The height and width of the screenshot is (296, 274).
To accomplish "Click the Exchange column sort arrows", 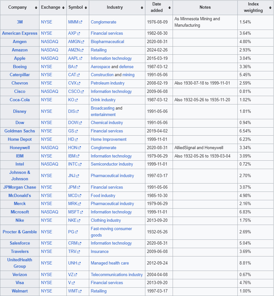I will pos(63,7).
